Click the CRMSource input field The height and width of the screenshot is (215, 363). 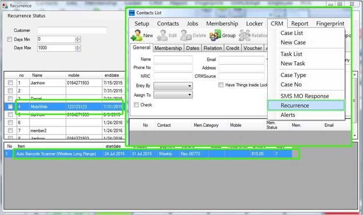click(x=242, y=76)
